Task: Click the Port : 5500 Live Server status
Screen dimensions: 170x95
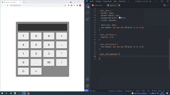Action: click(x=156, y=91)
